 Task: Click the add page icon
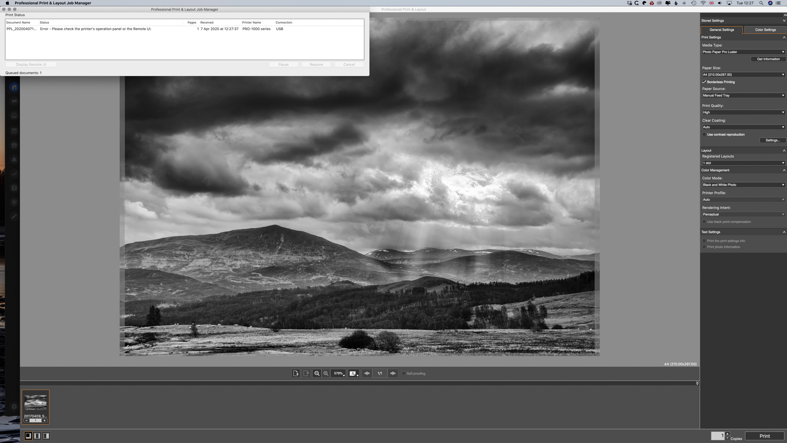pos(296,373)
